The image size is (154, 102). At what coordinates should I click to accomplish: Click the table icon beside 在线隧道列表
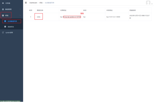[x=5, y=21]
